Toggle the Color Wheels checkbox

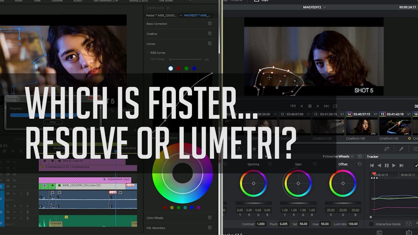(210, 217)
